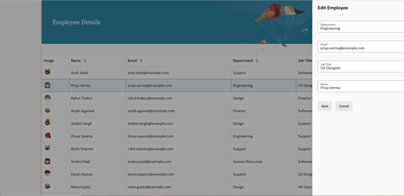Image resolution: width=404 pixels, height=196 pixels.
Task: Click Sneha Patel's avatar image
Action: pyautogui.click(x=47, y=161)
